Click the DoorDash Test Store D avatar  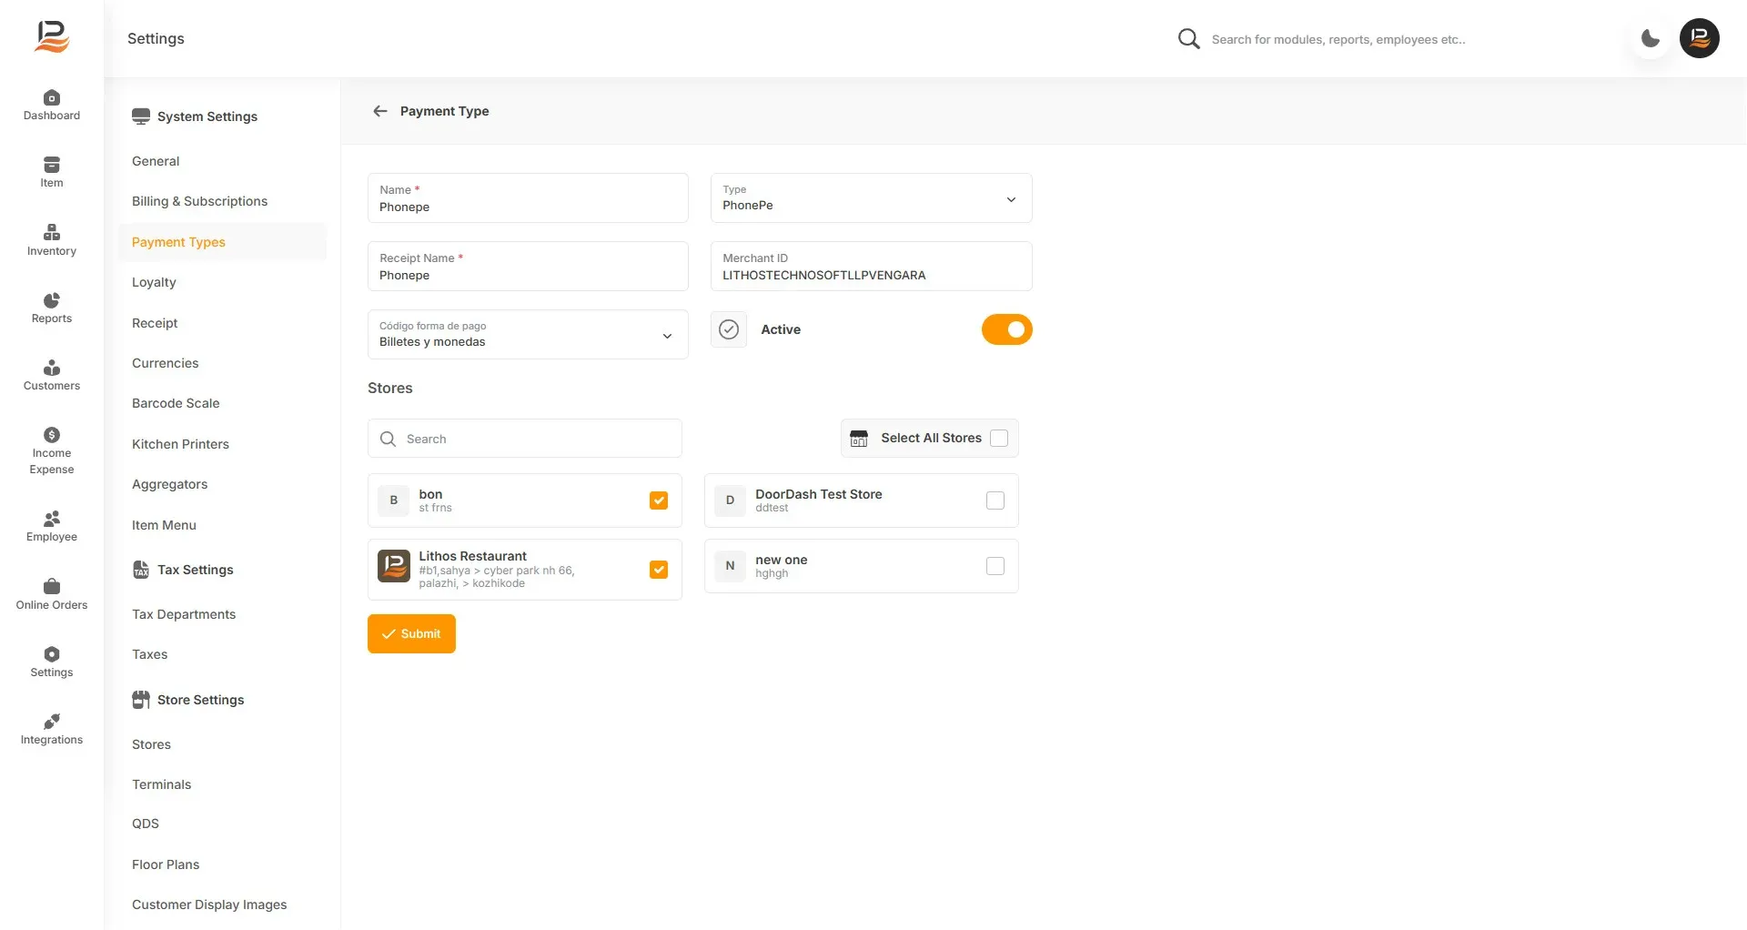[x=730, y=500]
